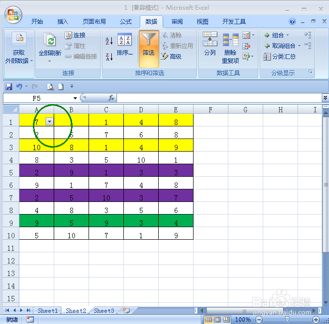Expand the what-if analysis dropdown arrow
Image resolution: width=329 pixels, height=324 pixels.
pos(253,56)
